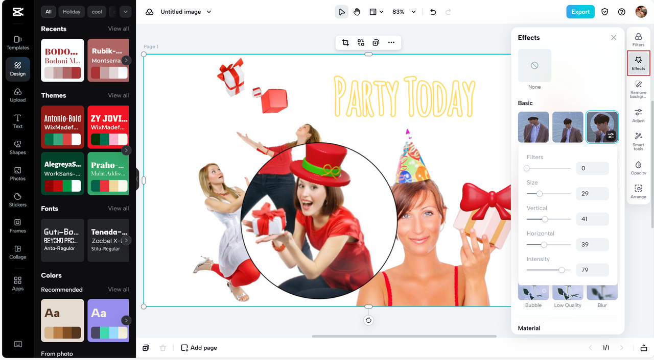Viewport: 654px width, 360px height.
Task: Click duplicate page icon in bottom bar
Action: [x=146, y=348]
